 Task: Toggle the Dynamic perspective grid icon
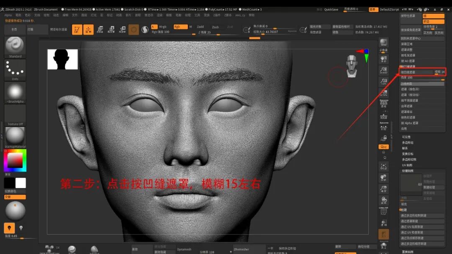pos(384,103)
